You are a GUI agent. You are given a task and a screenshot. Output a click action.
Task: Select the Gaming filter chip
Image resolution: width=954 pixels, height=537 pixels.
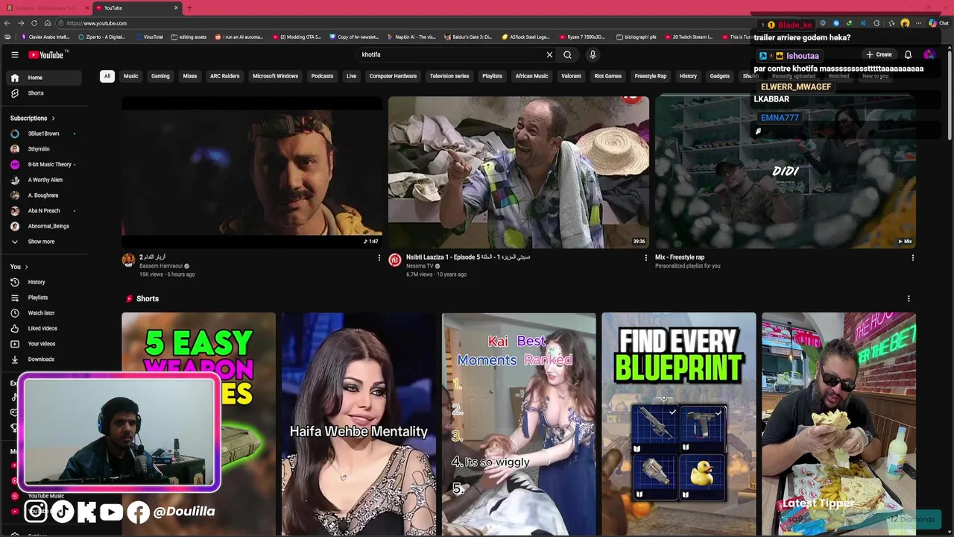point(160,76)
